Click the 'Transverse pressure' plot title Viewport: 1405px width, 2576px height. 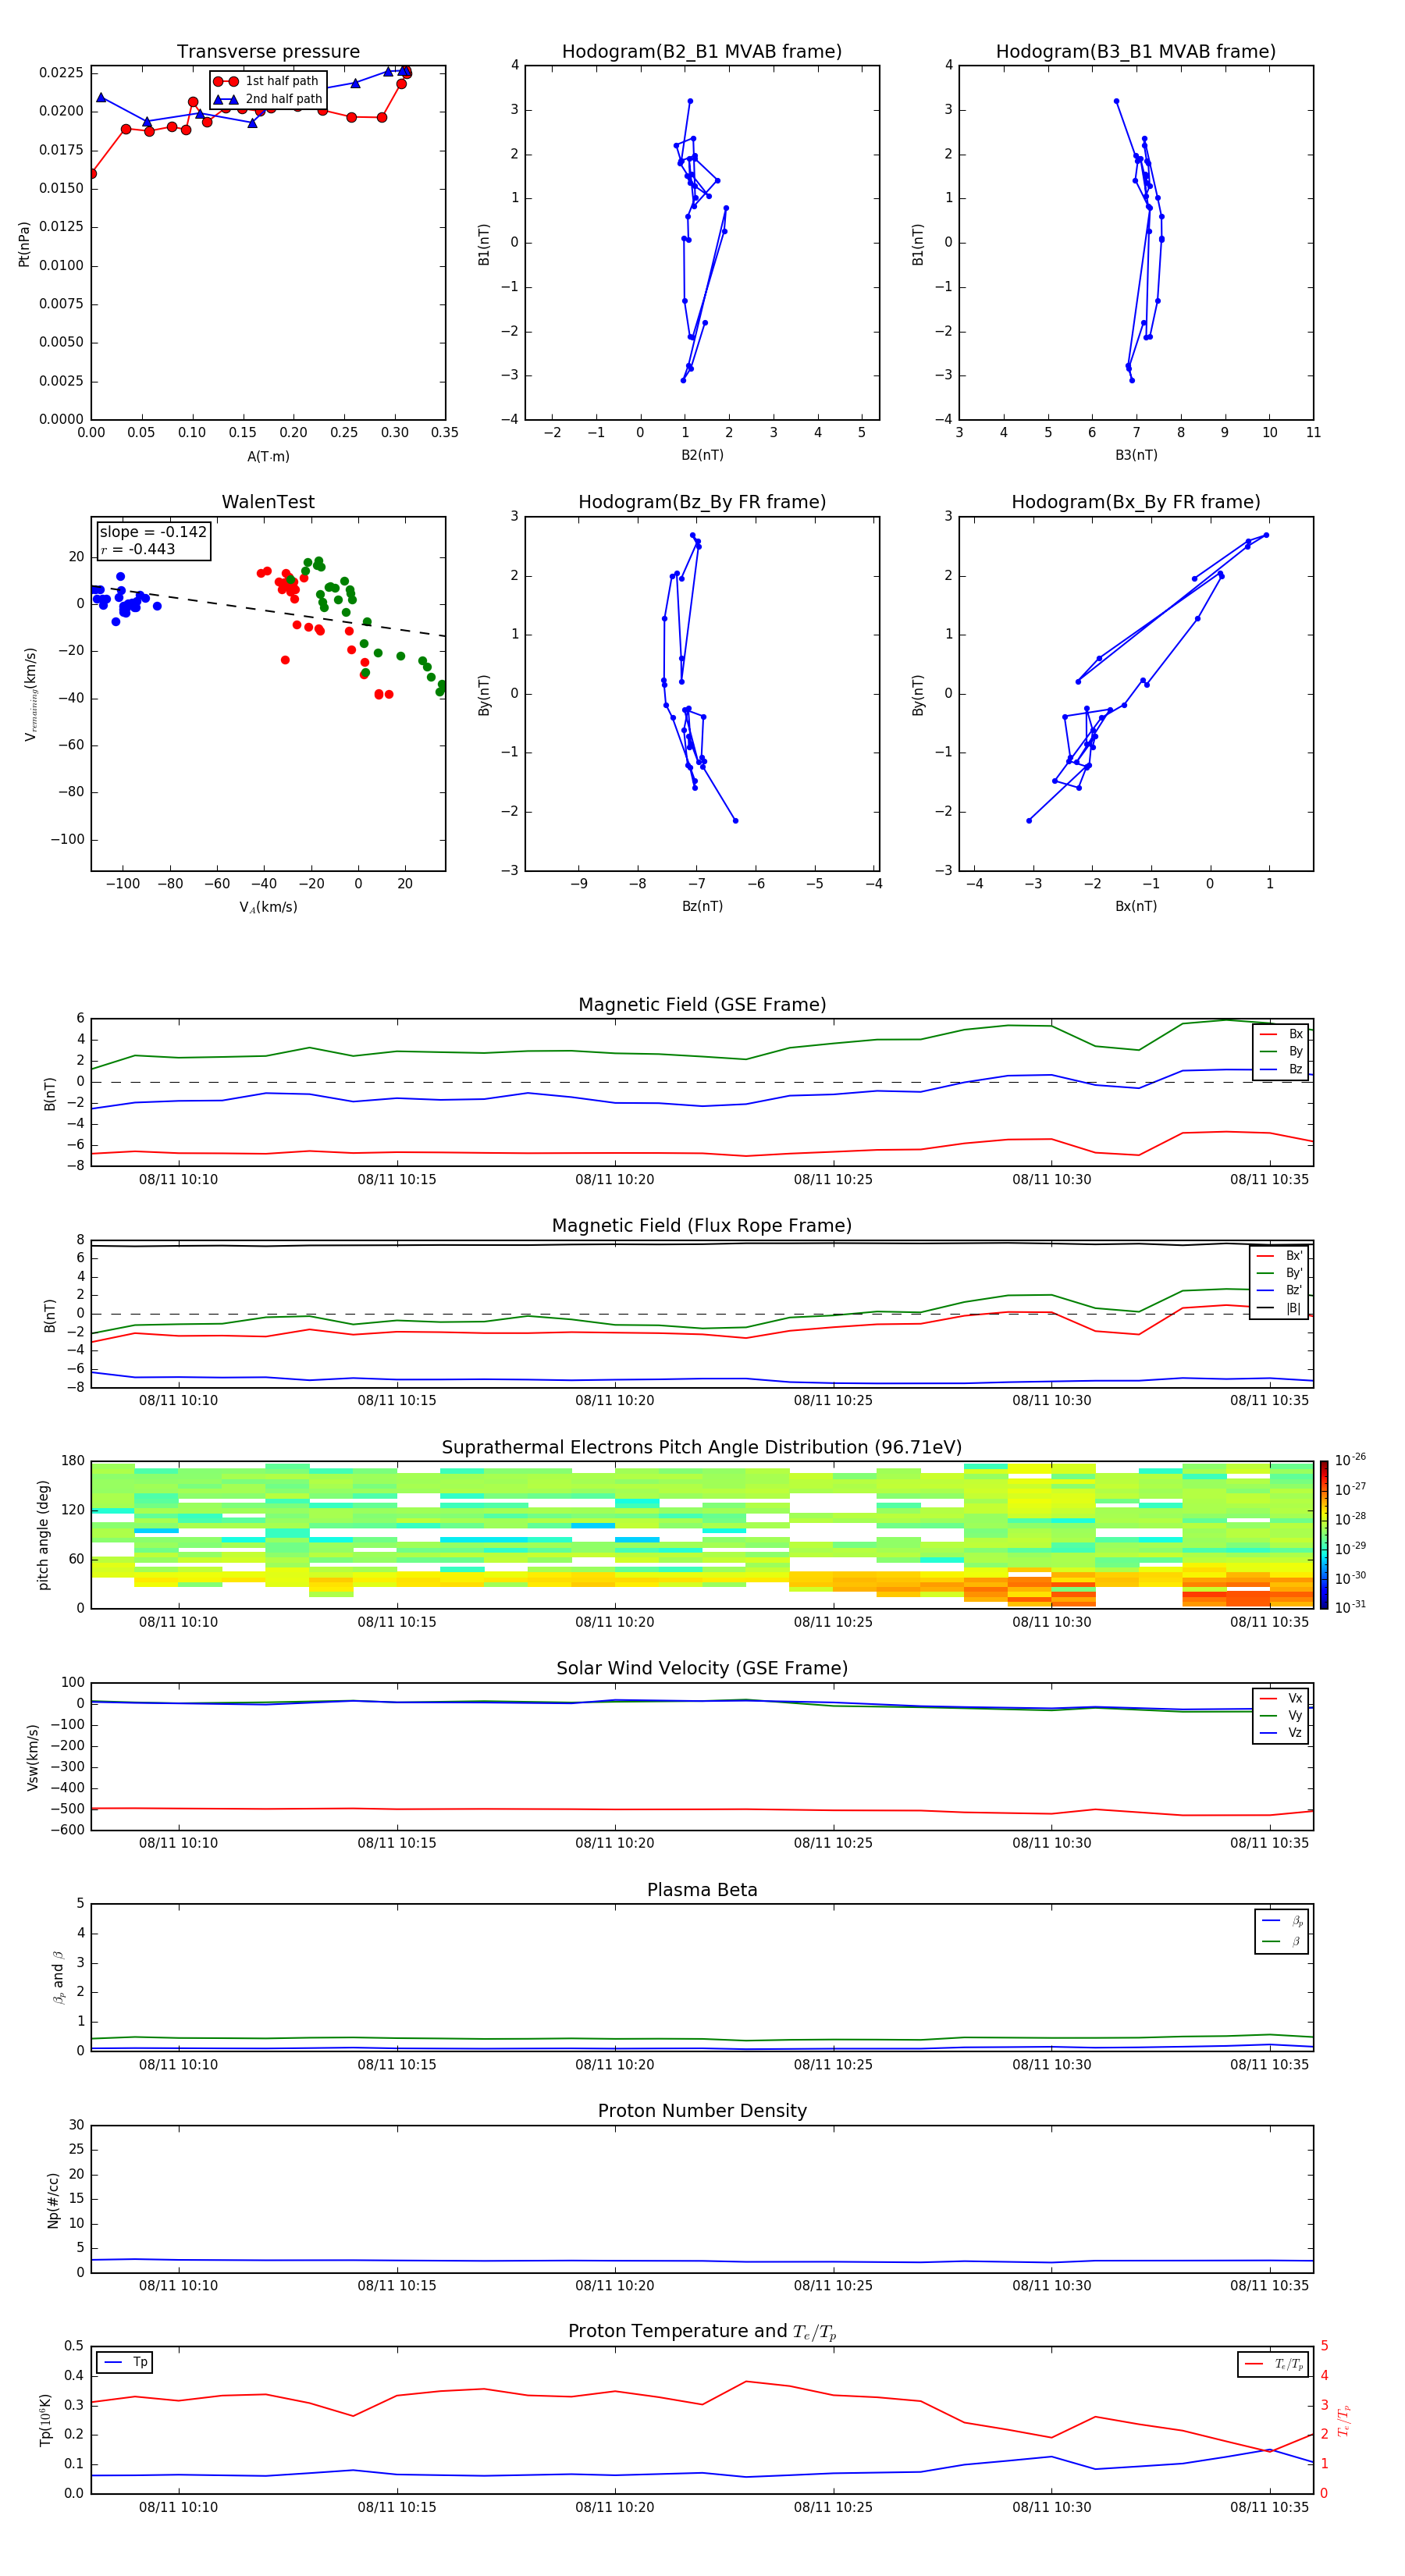tap(268, 52)
